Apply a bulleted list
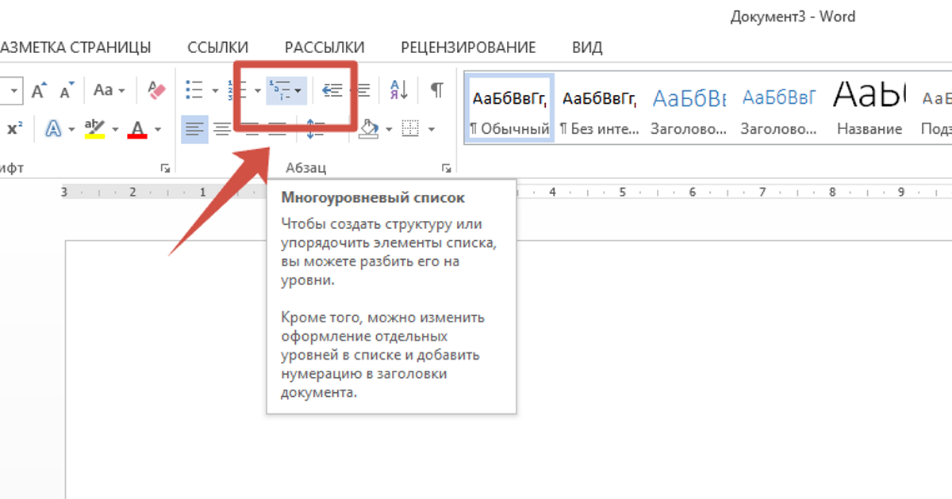The image size is (952, 499). click(x=194, y=90)
